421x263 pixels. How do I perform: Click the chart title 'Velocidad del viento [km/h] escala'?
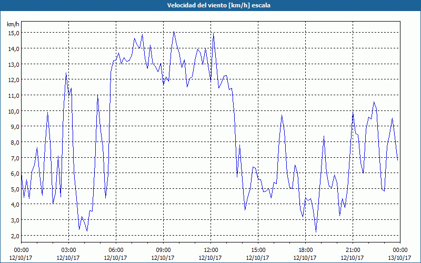218,5
